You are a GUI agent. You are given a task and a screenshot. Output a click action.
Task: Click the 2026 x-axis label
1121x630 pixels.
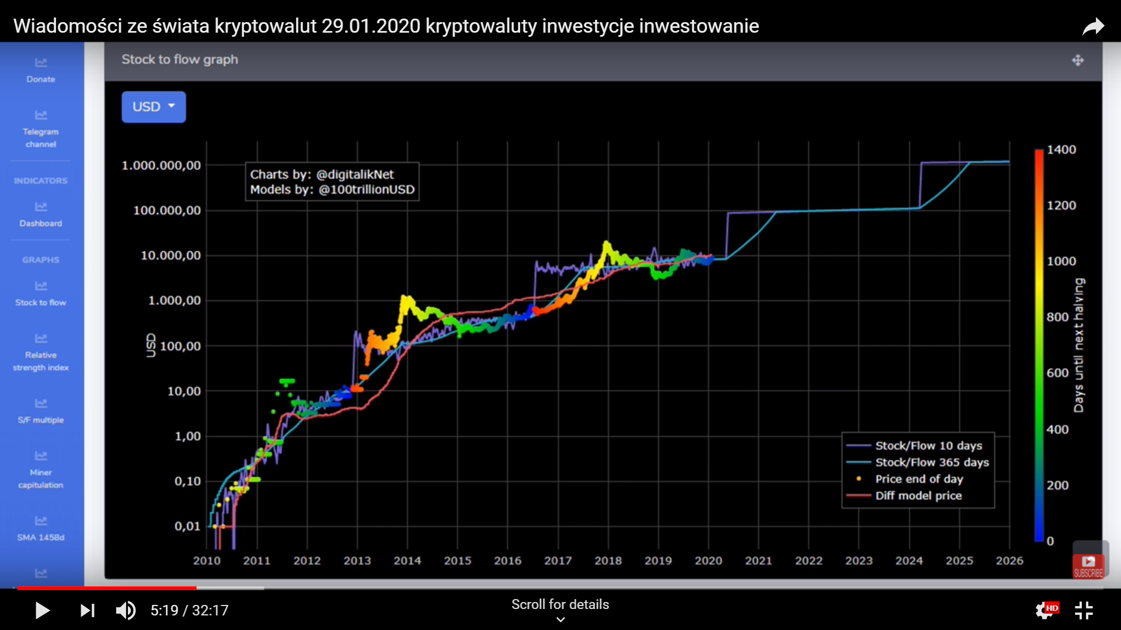click(1009, 561)
